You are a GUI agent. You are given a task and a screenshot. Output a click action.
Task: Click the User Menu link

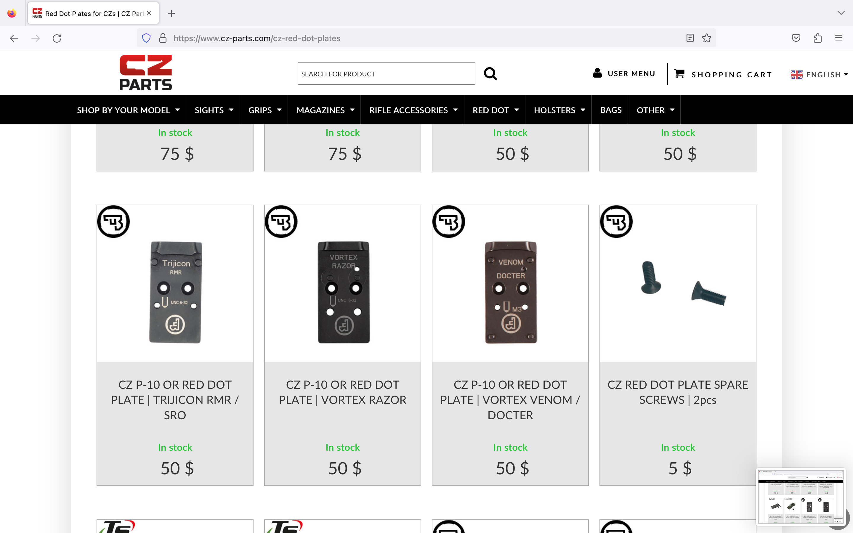631,73
